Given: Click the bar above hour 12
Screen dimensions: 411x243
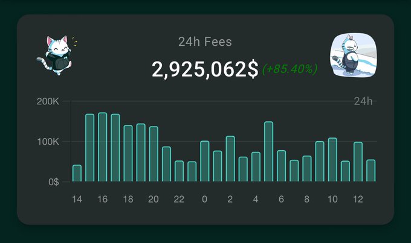Looking at the screenshot, I should (x=358, y=162).
